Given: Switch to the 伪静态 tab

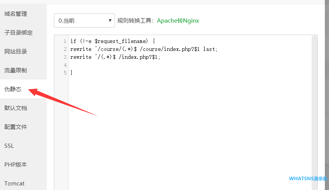Looking at the screenshot, I should coord(13,89).
